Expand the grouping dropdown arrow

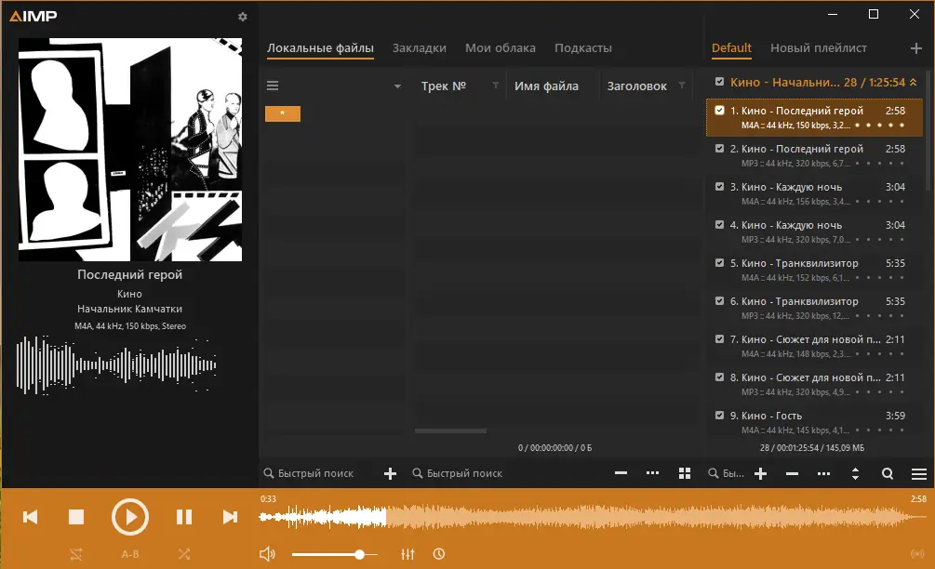397,86
